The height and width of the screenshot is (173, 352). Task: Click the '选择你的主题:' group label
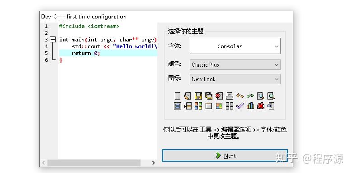click(186, 32)
